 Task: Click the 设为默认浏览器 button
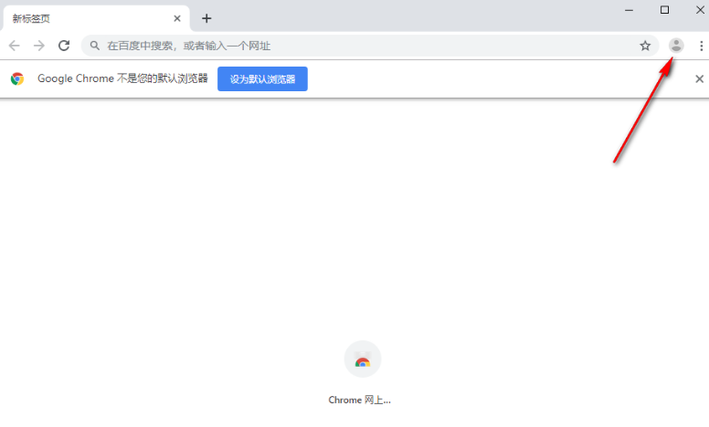pyautogui.click(x=262, y=79)
